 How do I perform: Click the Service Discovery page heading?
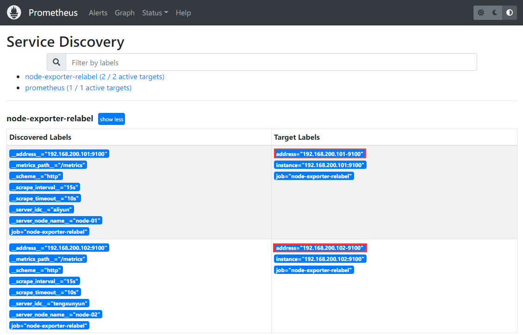(65, 42)
